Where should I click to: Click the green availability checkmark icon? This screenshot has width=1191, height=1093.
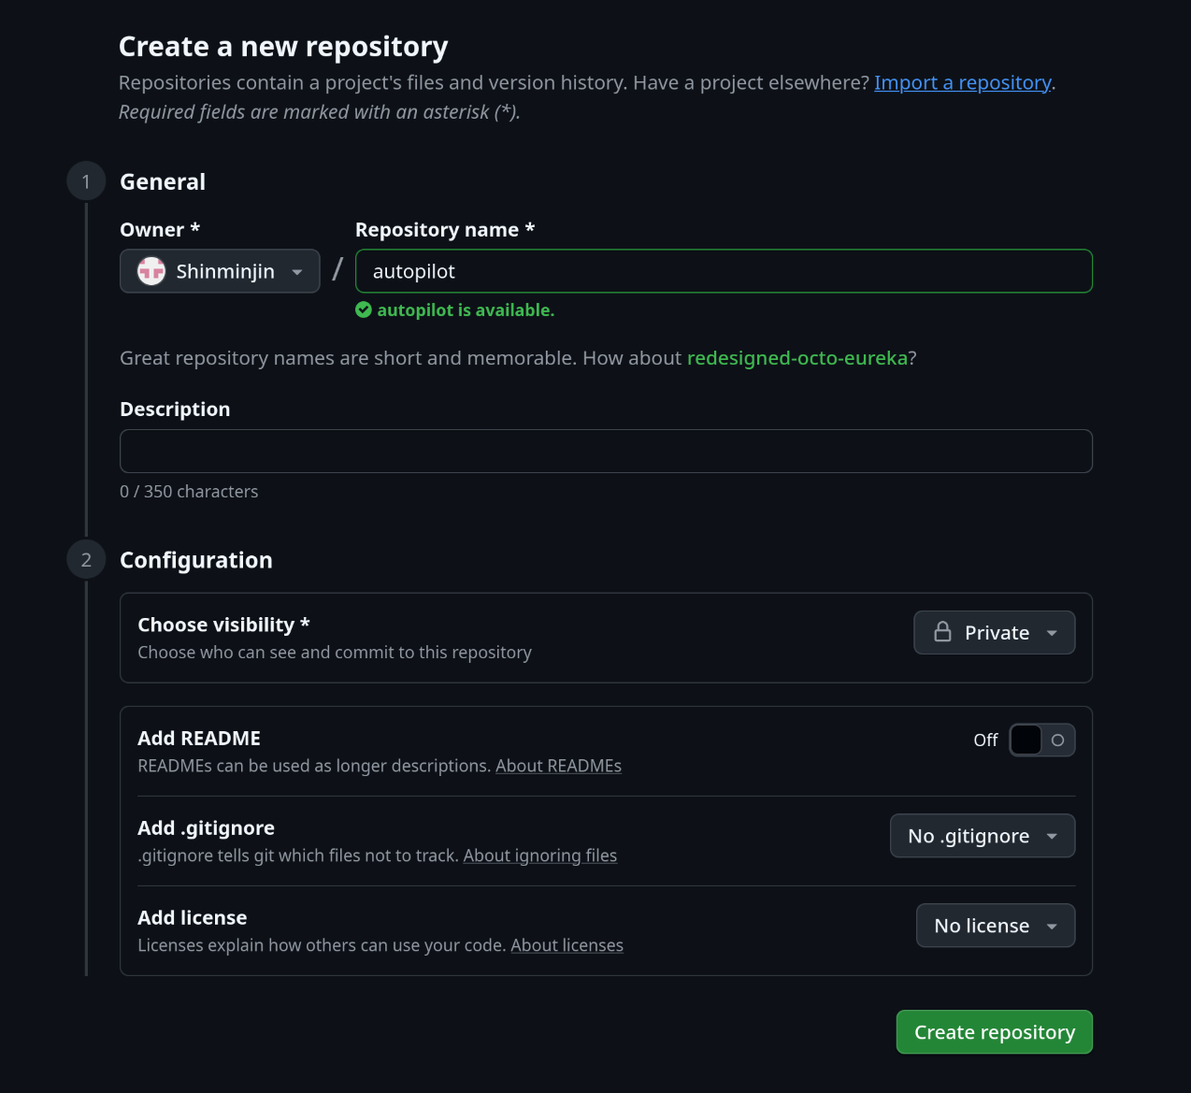point(364,310)
